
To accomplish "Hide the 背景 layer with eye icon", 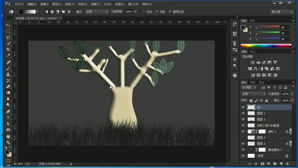I will (x=243, y=156).
